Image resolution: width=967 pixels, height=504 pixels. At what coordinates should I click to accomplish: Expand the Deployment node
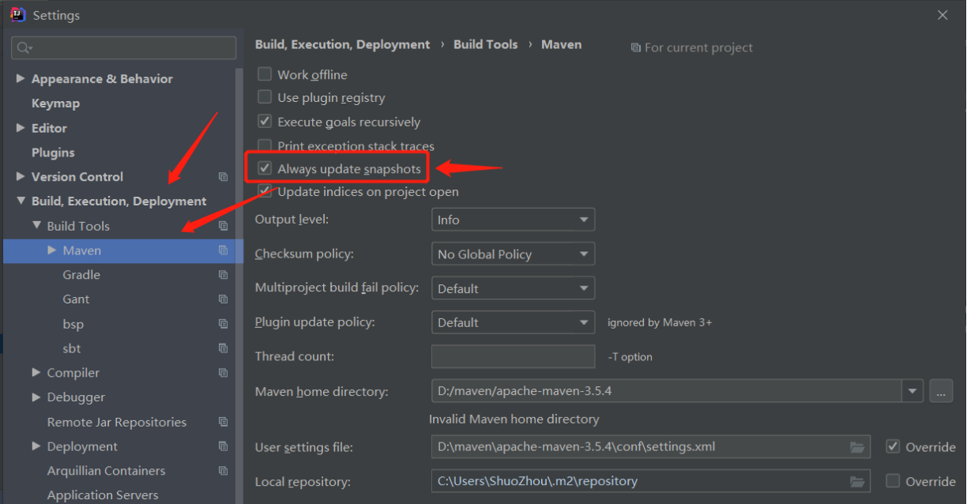point(36,446)
